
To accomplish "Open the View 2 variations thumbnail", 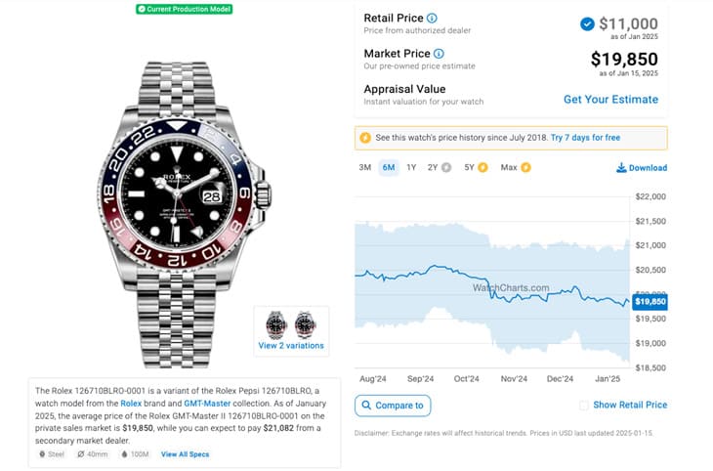I will coord(291,330).
